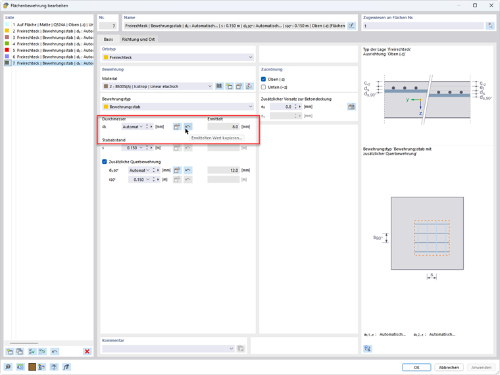The height and width of the screenshot is (375, 500).
Task: Enable the Unten (+z) checkbox
Action: (263, 87)
